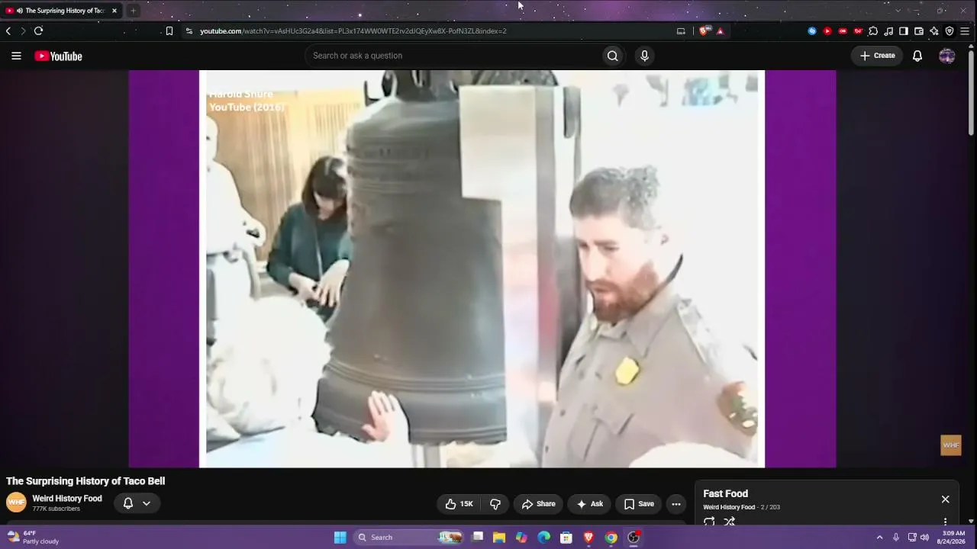Show hidden system tray icons
977x549 pixels.
pyautogui.click(x=879, y=538)
